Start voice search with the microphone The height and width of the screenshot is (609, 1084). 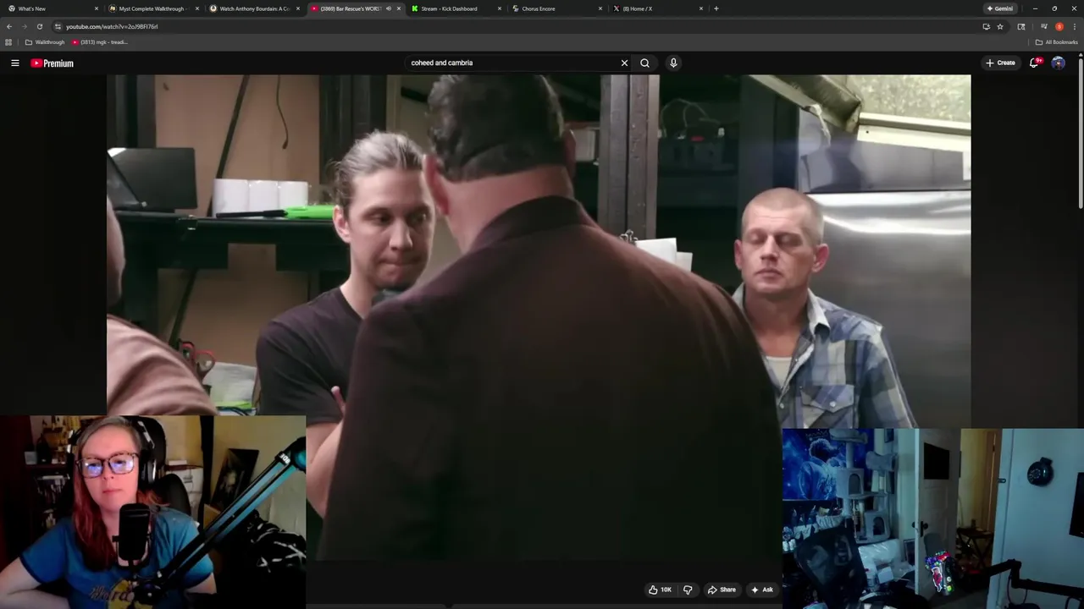point(673,63)
